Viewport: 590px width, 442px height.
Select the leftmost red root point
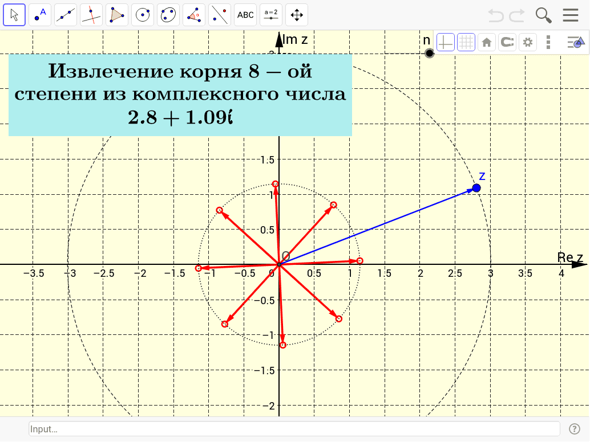click(199, 268)
